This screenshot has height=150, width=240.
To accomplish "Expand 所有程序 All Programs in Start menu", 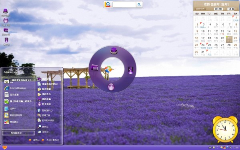I will 18,133.
